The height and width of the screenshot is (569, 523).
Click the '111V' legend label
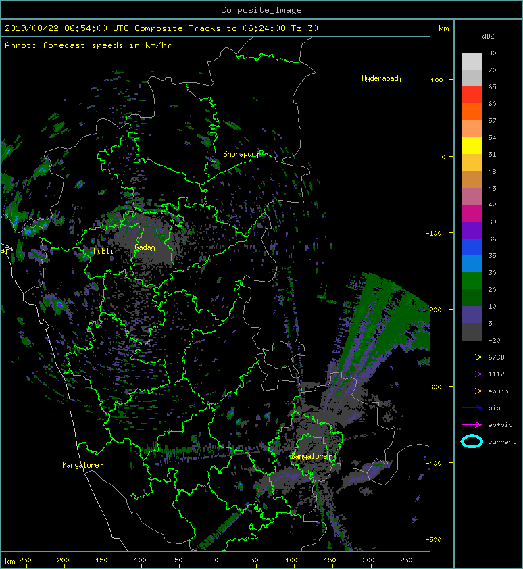496,374
